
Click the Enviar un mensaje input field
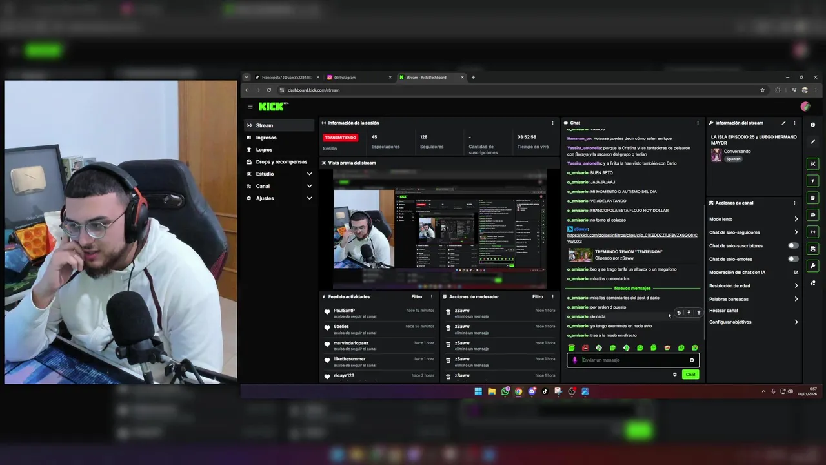pos(633,360)
